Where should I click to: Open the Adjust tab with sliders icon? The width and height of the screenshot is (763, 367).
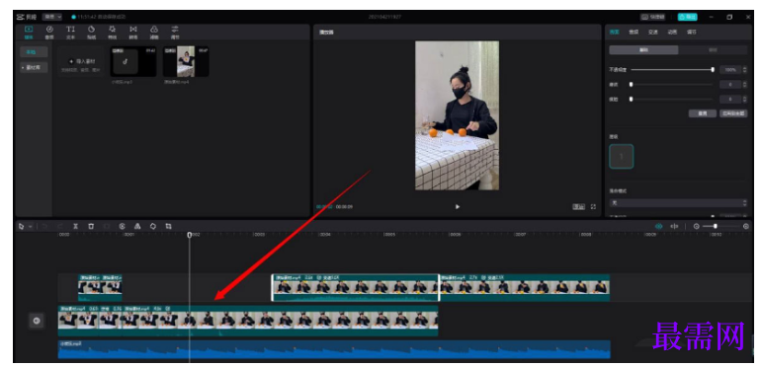175,32
